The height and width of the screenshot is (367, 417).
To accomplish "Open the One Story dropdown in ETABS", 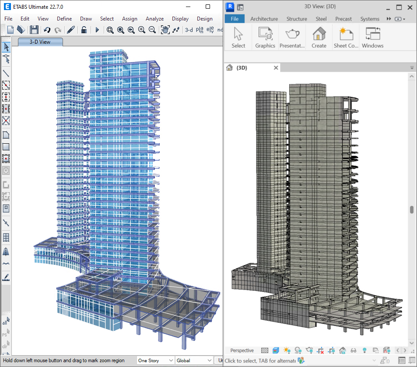I will click(x=155, y=360).
